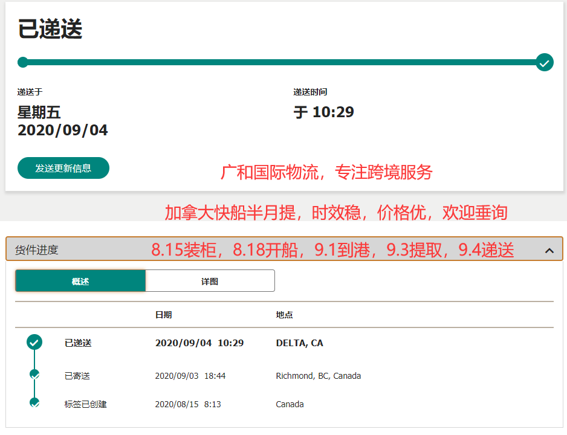Collapse the 货件进度 section chevron
Screen dimensions: 567x435
pos(549,250)
